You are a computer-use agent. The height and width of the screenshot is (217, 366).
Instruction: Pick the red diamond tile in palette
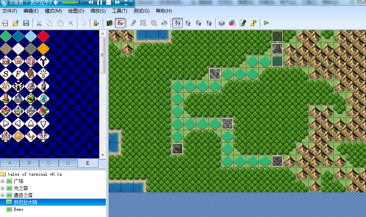coord(43,36)
